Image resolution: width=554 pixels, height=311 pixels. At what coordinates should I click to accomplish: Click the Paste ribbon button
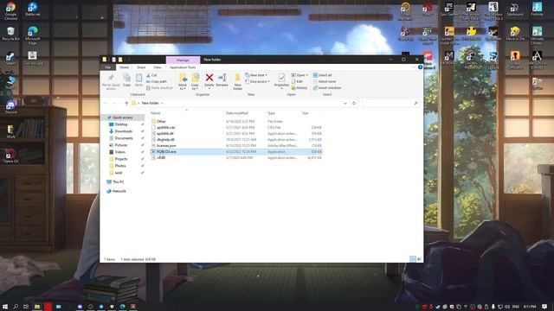pyautogui.click(x=138, y=80)
